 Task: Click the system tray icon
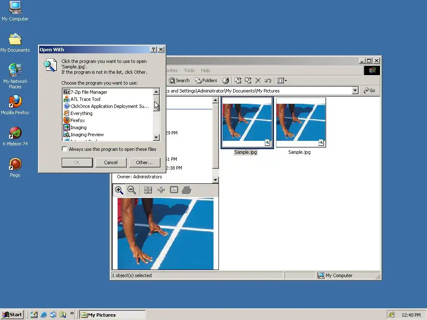coord(391,315)
